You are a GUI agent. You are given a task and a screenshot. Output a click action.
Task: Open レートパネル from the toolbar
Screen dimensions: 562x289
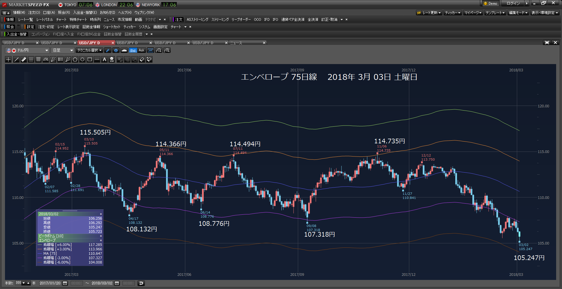tap(45, 20)
